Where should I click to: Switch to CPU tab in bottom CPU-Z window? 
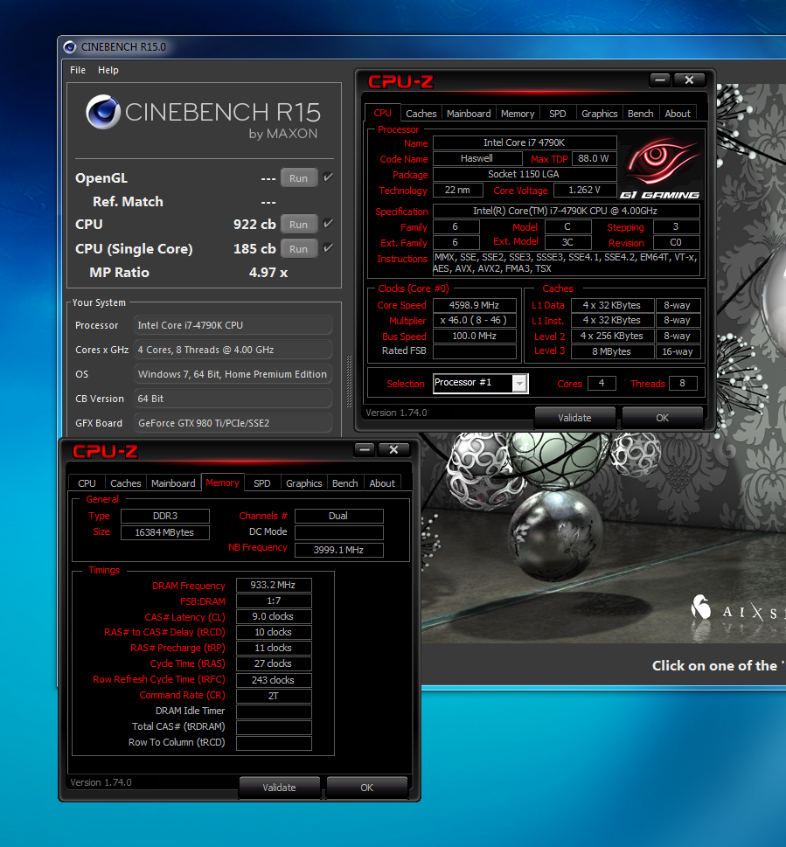[87, 483]
